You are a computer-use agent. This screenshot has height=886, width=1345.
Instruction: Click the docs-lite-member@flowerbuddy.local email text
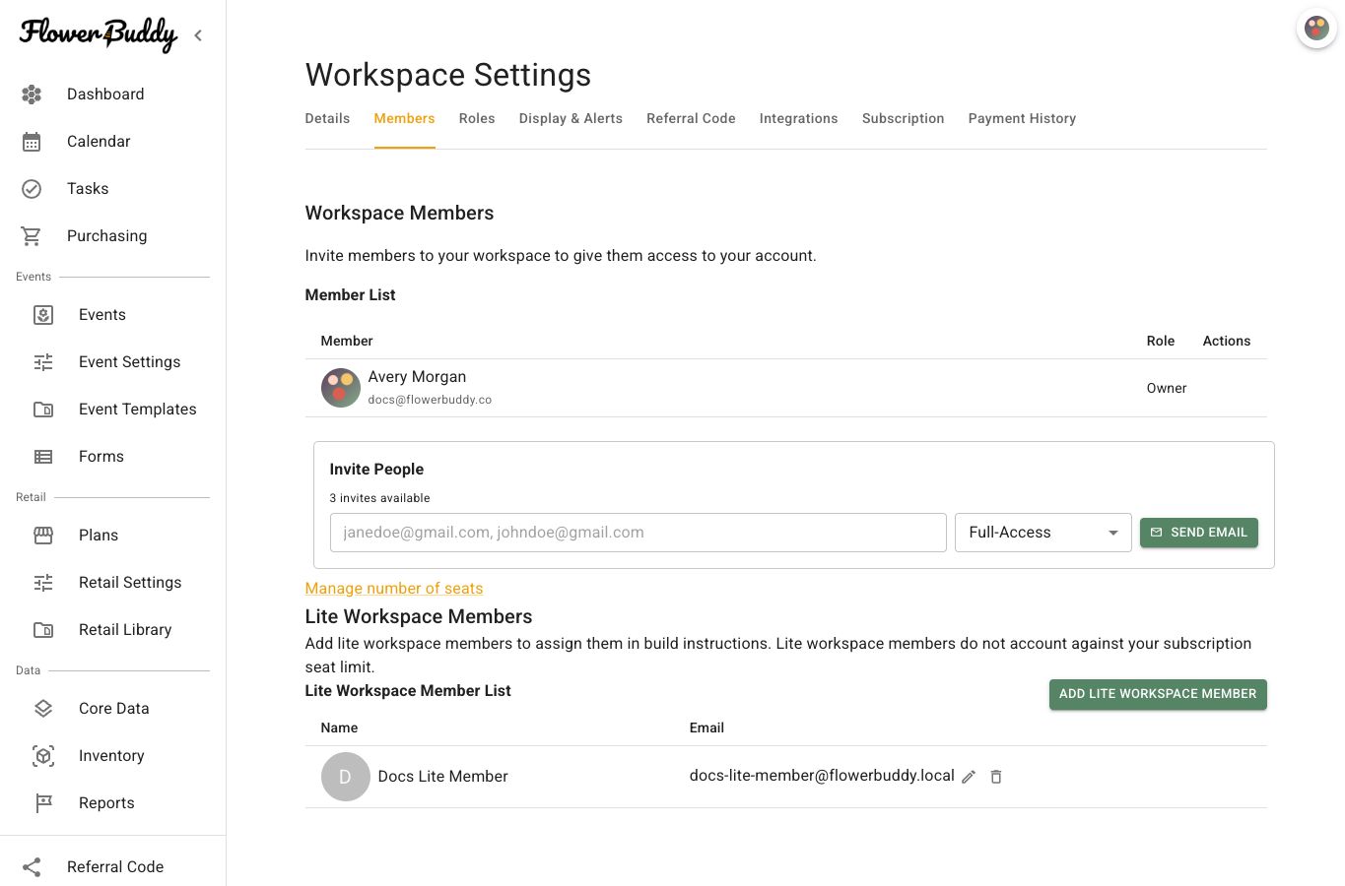pos(822,776)
